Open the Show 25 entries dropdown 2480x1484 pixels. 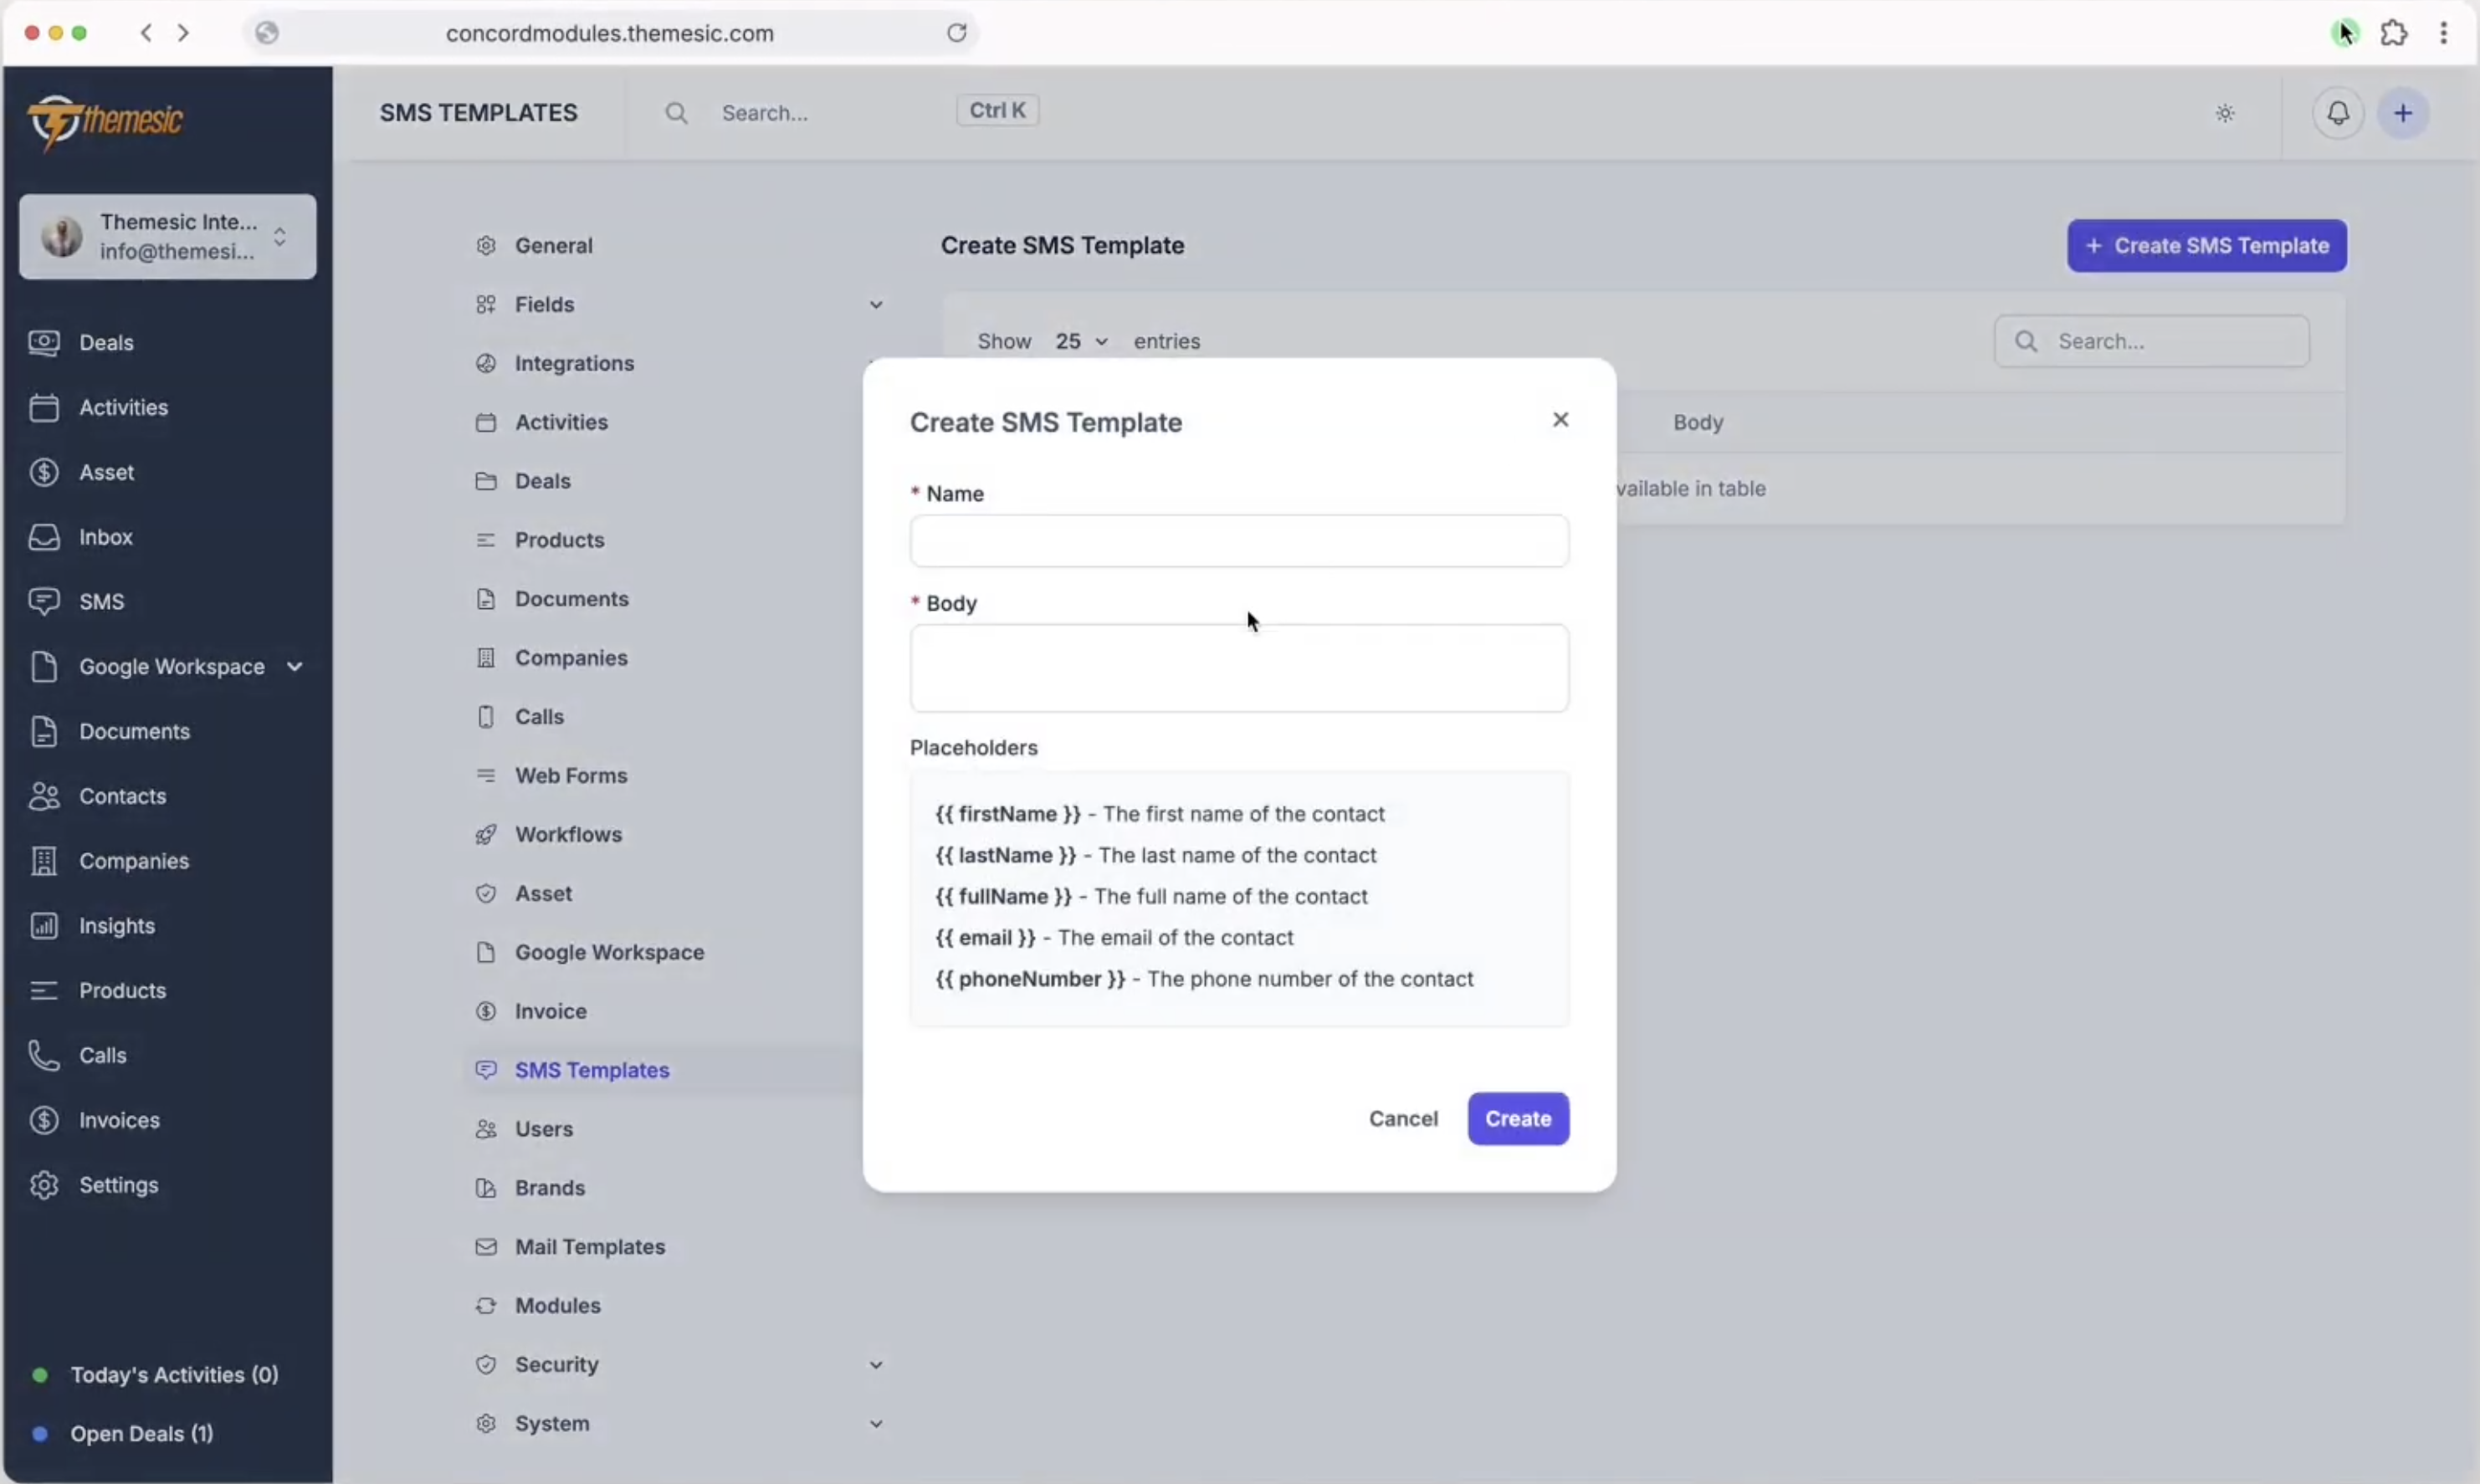1081,341
